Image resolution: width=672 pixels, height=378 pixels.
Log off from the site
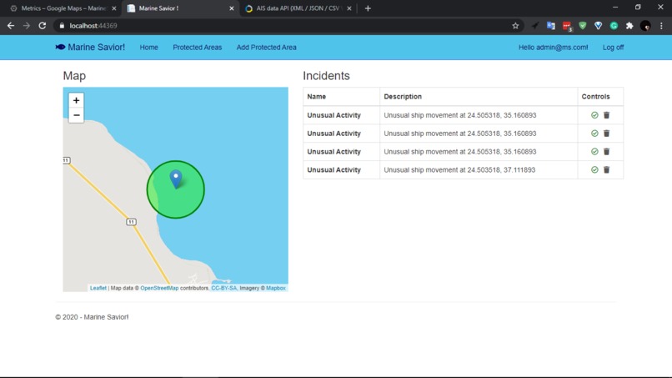click(613, 48)
